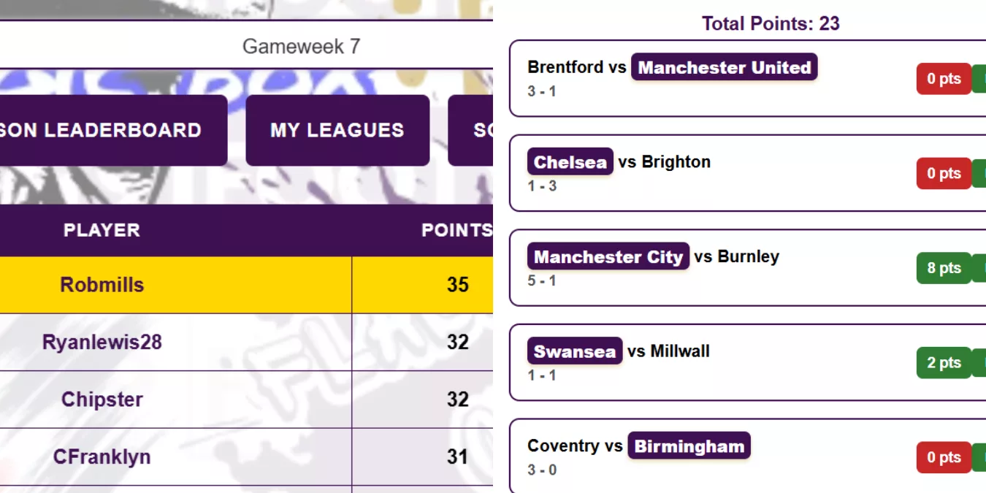Click CFranklyn in the leaderboard
Image resolution: width=986 pixels, height=493 pixels.
tap(102, 457)
